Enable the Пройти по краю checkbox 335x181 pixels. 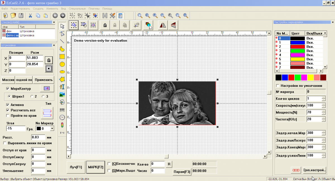[8, 115]
